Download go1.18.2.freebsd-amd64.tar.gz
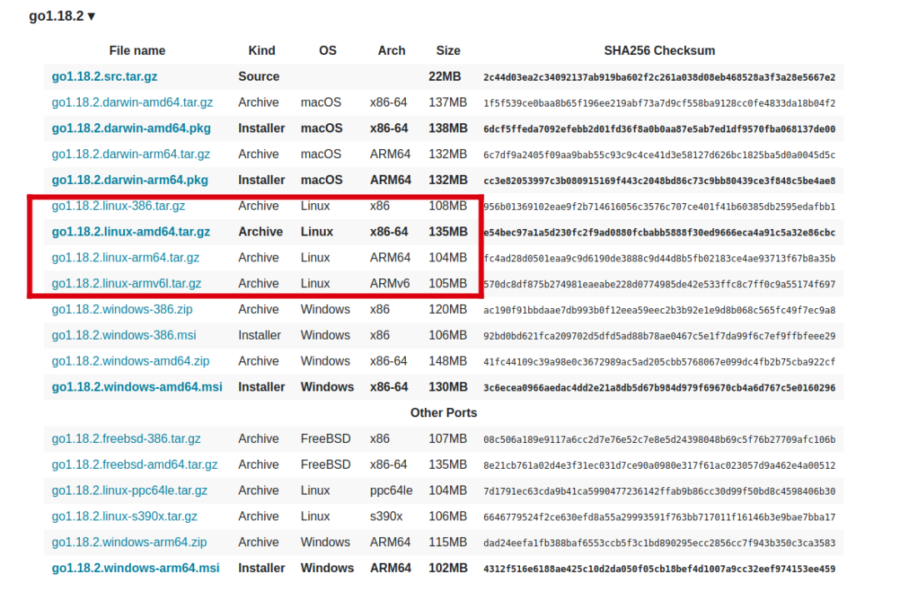This screenshot has width=900, height=592. coord(134,465)
